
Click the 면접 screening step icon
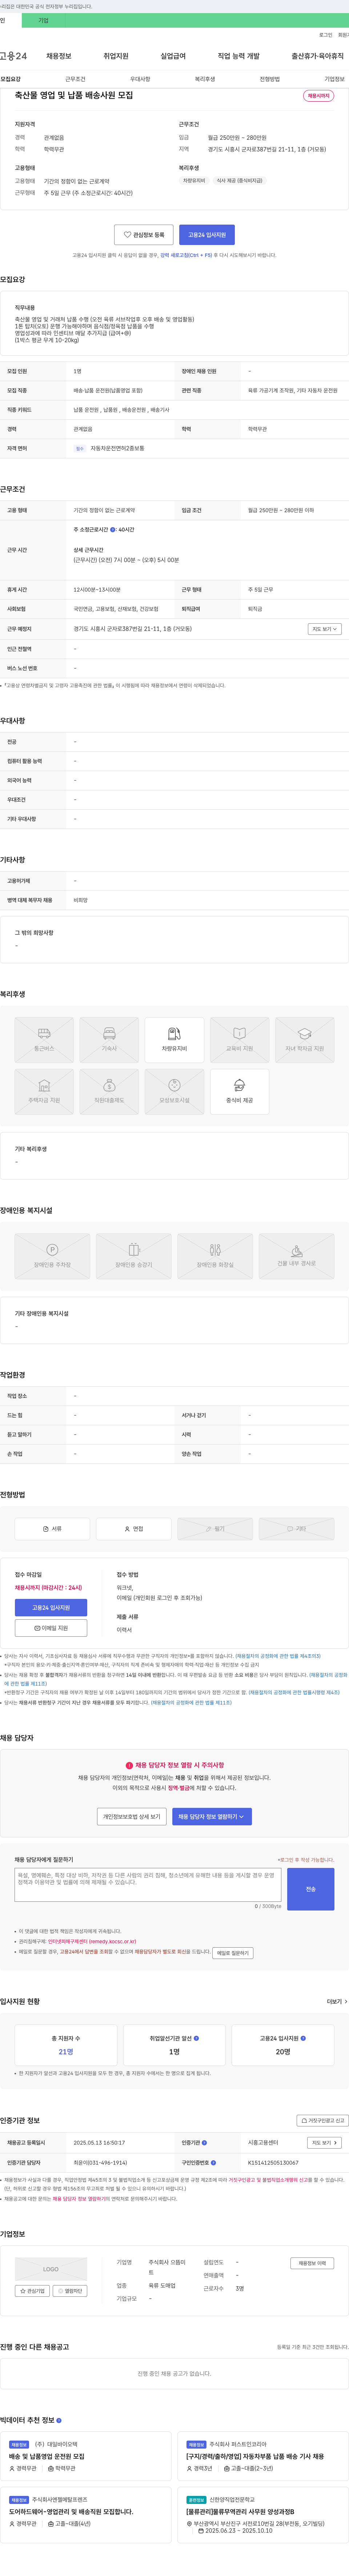coord(134,1529)
